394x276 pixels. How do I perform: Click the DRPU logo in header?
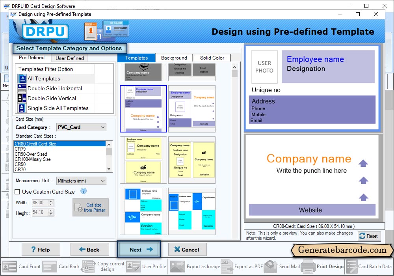click(x=45, y=32)
